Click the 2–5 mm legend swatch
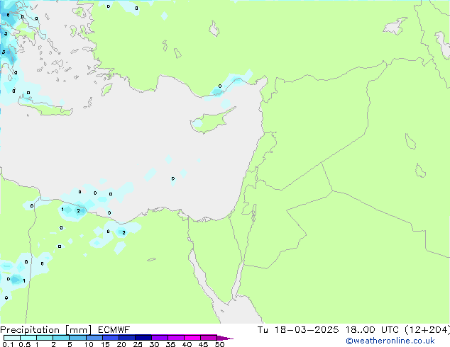 (61, 338)
